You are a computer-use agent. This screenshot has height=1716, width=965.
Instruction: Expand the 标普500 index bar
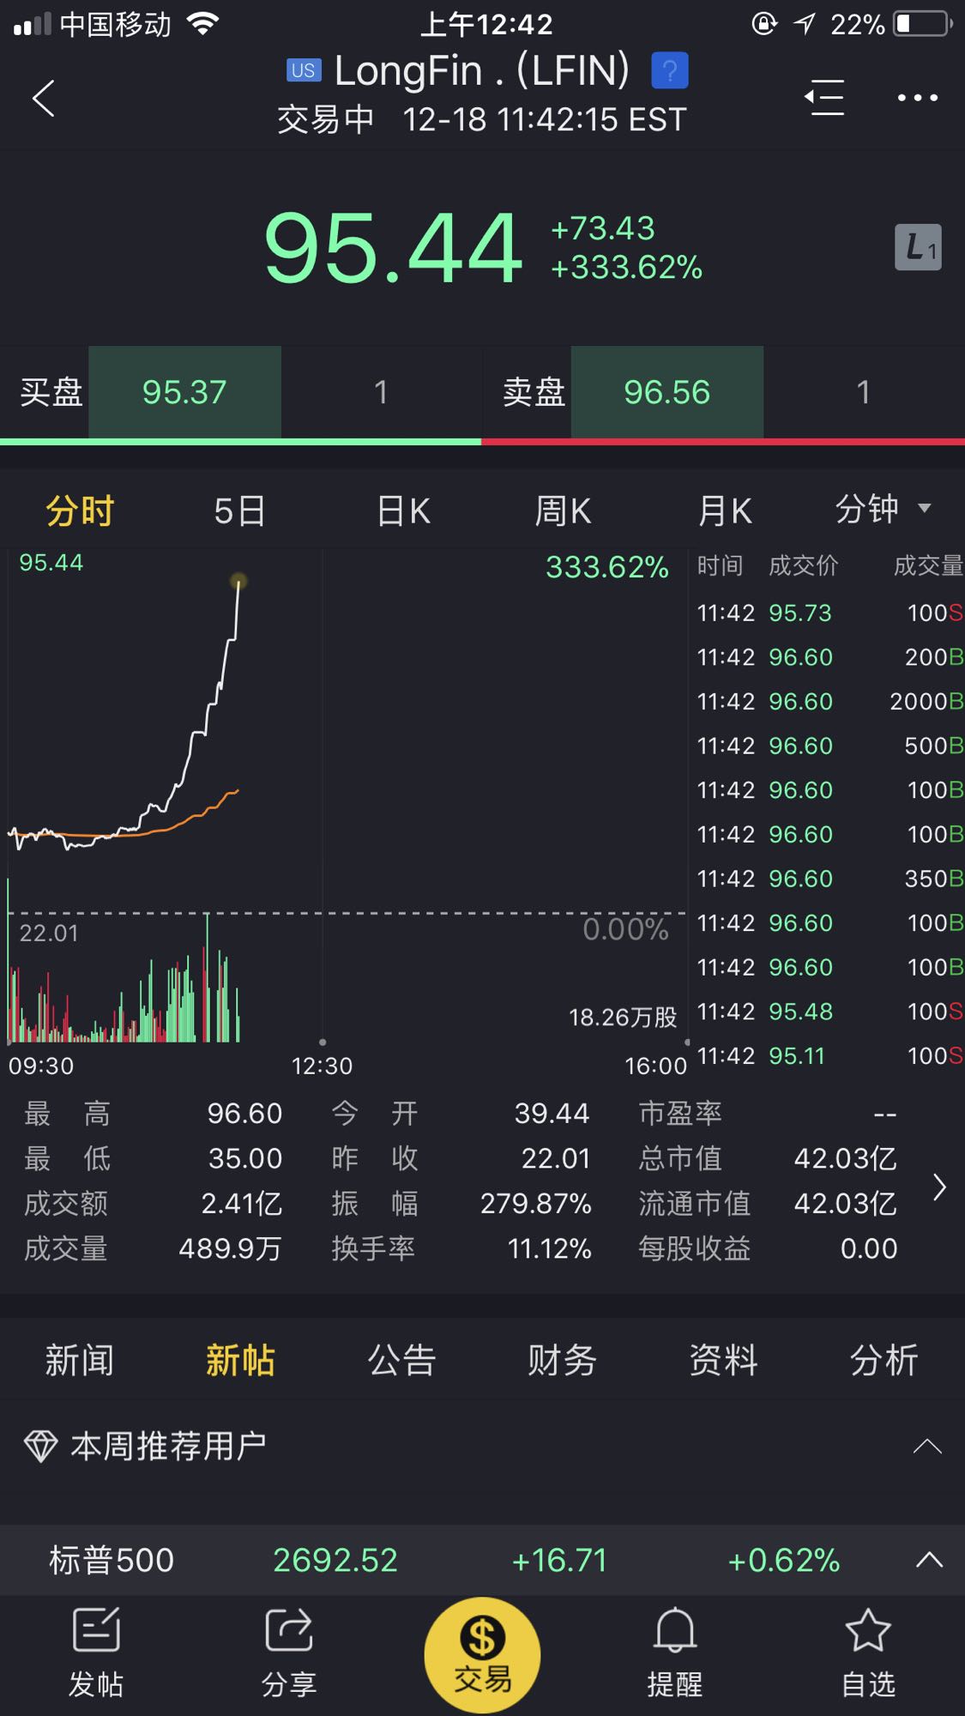(x=929, y=1560)
